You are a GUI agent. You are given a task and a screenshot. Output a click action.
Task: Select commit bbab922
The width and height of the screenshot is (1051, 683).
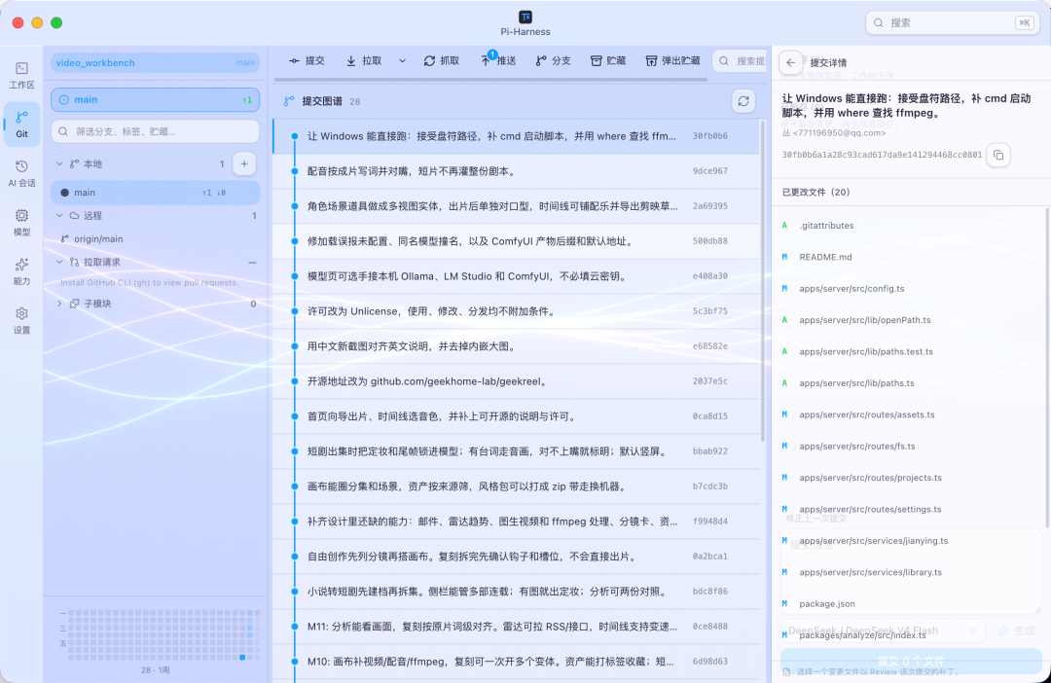point(516,451)
